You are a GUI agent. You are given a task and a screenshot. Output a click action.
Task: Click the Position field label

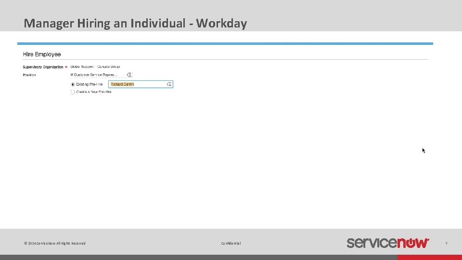(x=29, y=75)
